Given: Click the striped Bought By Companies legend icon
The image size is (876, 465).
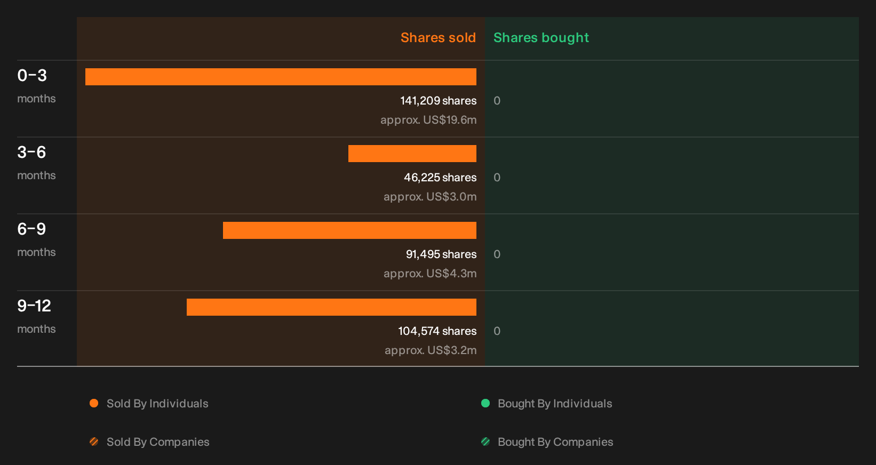Looking at the screenshot, I should [485, 442].
